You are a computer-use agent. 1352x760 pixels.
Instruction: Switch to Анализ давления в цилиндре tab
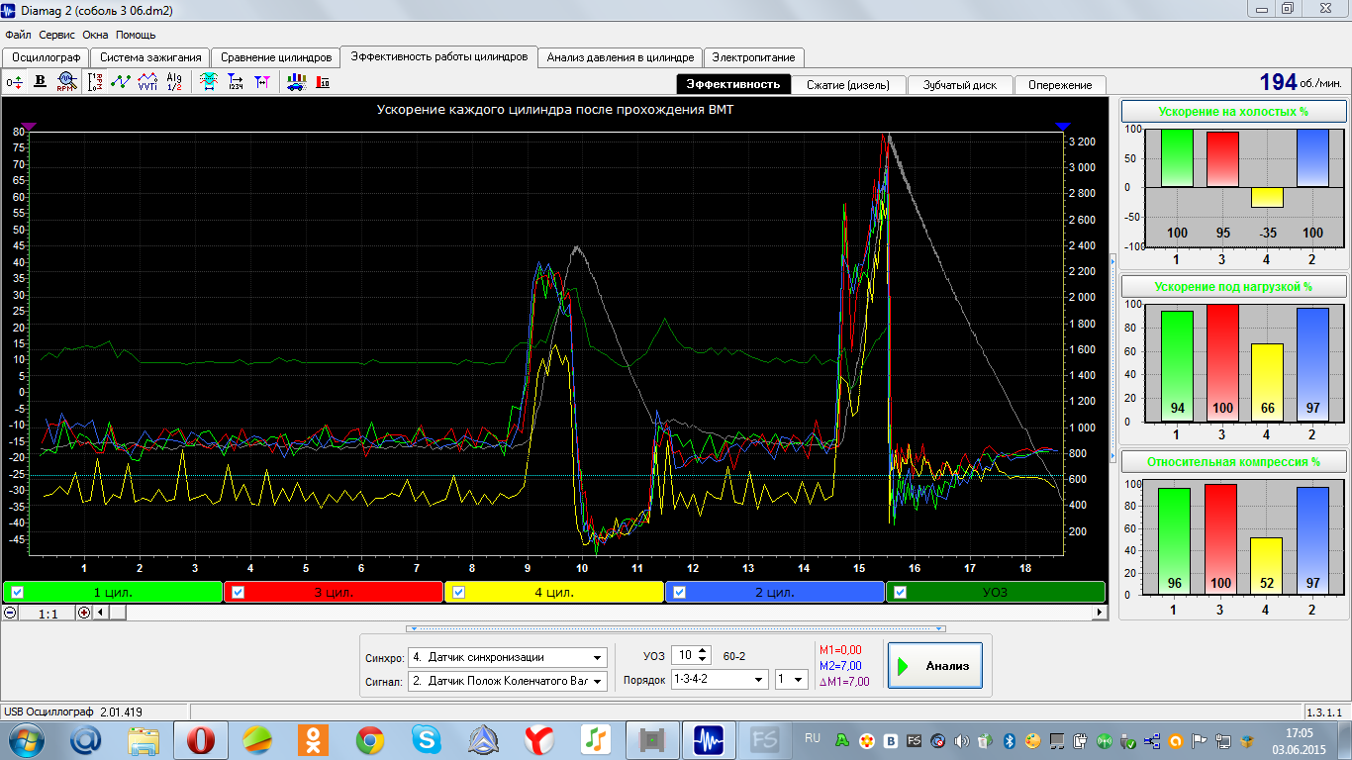pos(621,57)
